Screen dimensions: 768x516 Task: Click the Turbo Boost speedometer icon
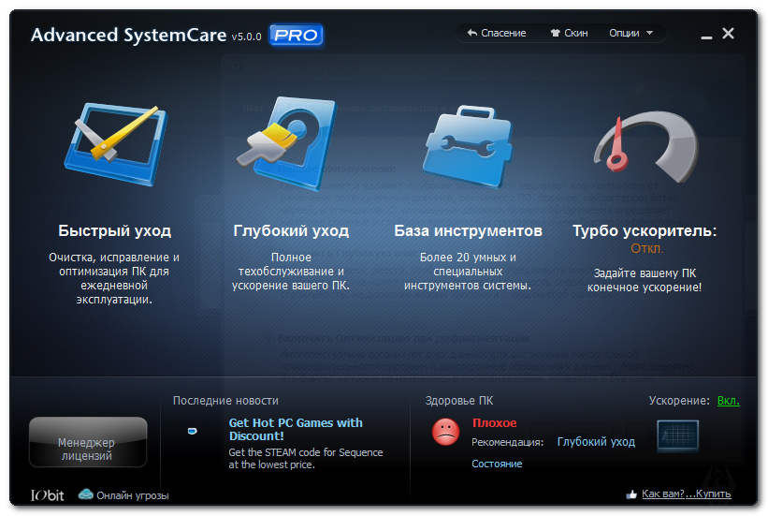coord(646,147)
